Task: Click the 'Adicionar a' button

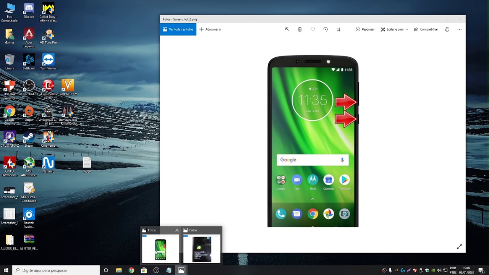Action: point(210,29)
